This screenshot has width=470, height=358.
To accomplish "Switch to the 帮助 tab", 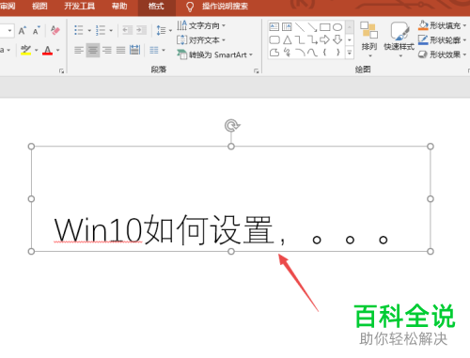I will point(119,7).
